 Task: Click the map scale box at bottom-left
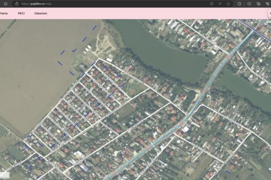(x=4, y=174)
